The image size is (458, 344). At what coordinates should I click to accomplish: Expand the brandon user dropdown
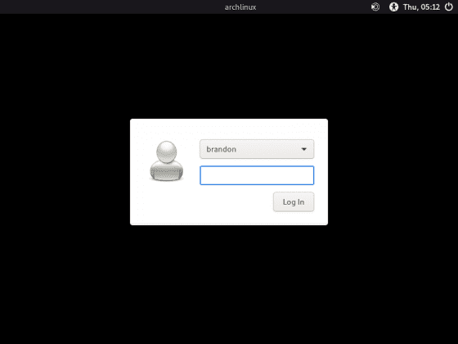click(257, 149)
